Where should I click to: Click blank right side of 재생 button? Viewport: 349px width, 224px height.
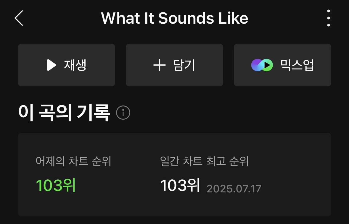tap(101, 65)
